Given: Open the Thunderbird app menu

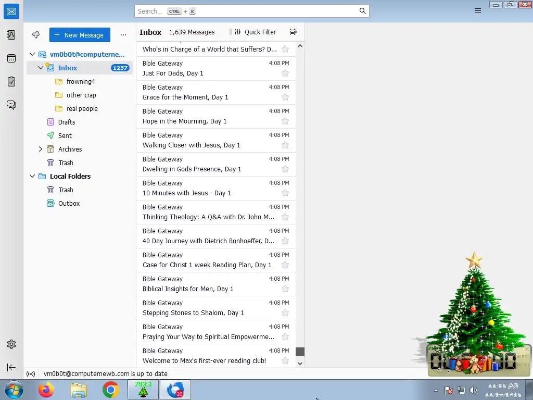Looking at the screenshot, I should tap(478, 11).
